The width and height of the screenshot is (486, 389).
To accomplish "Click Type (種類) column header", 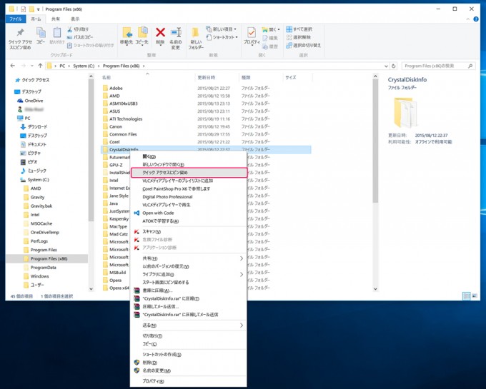I will (261, 77).
